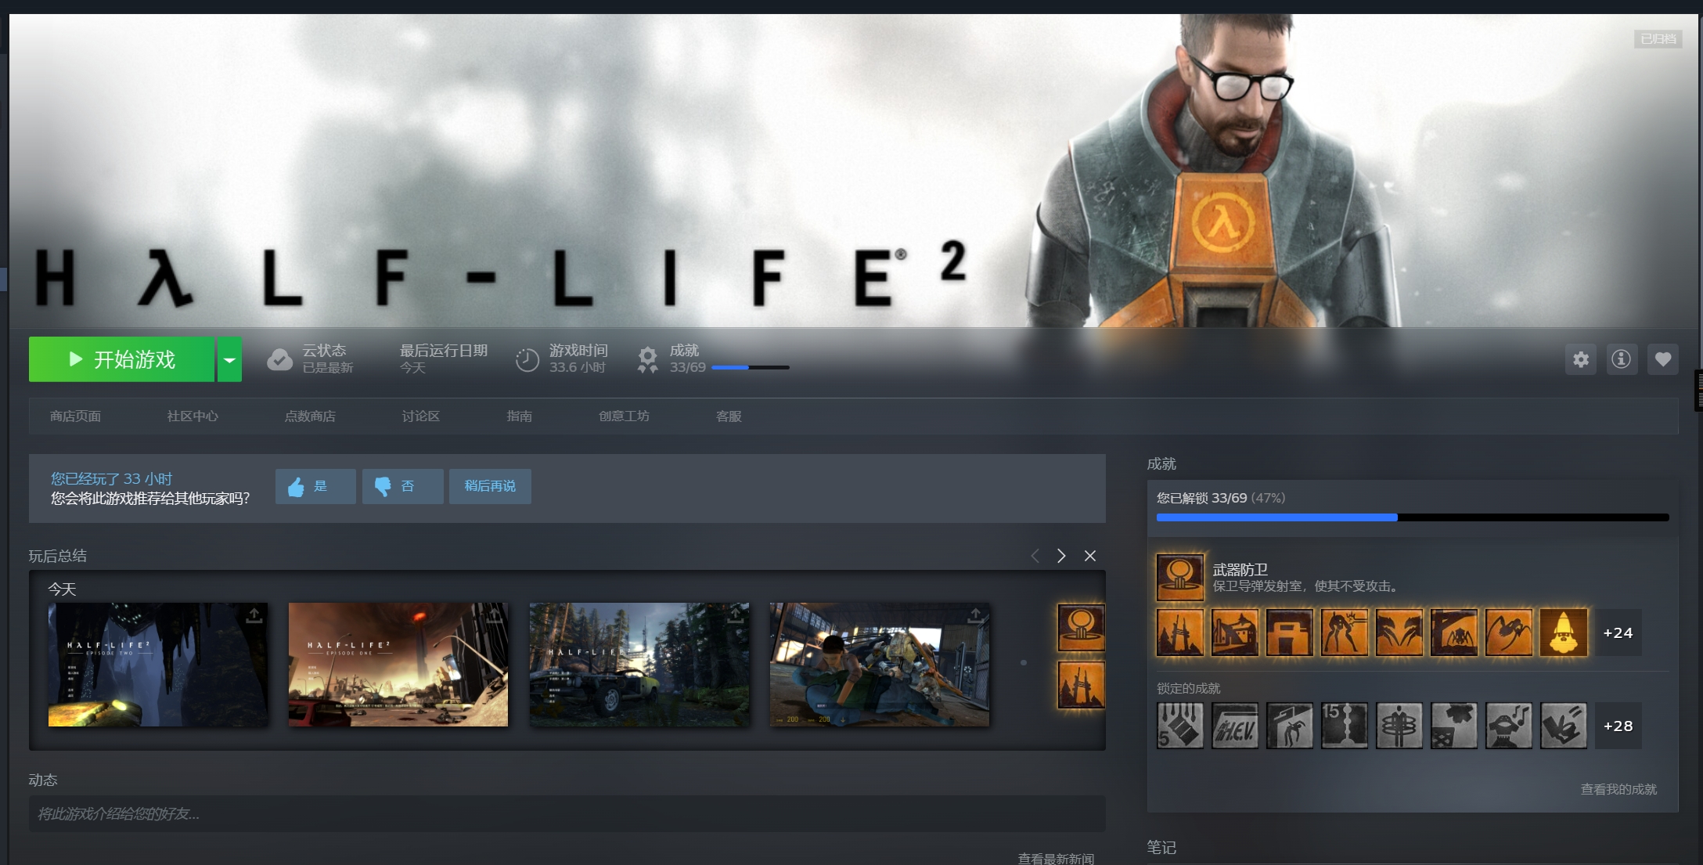The image size is (1703, 865).
Task: Click the 成就 section heading
Action: (1161, 464)
